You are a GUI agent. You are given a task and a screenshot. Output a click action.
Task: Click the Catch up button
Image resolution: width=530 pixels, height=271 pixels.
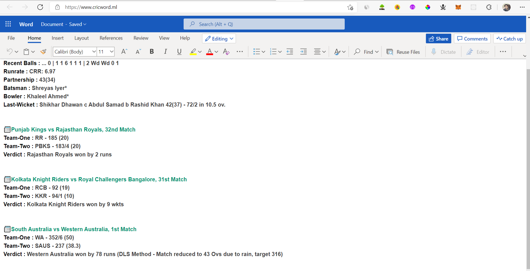(509, 39)
